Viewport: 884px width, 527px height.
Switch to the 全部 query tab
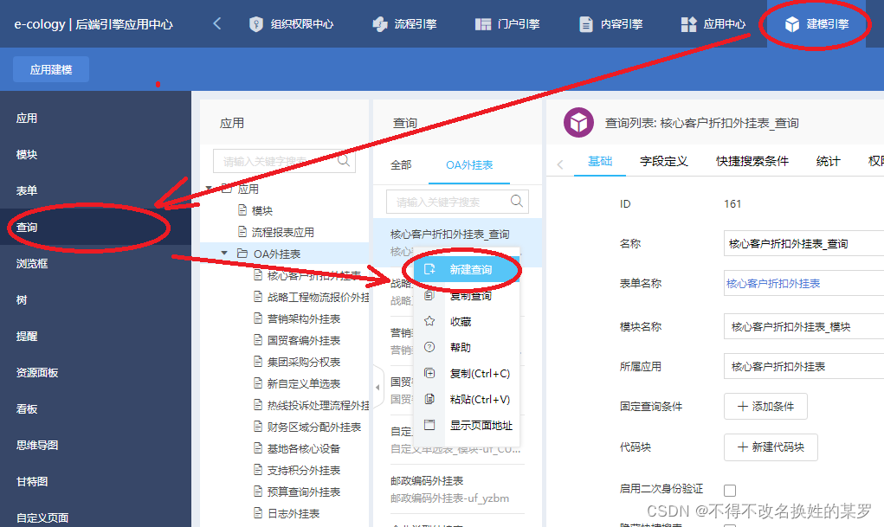click(401, 164)
